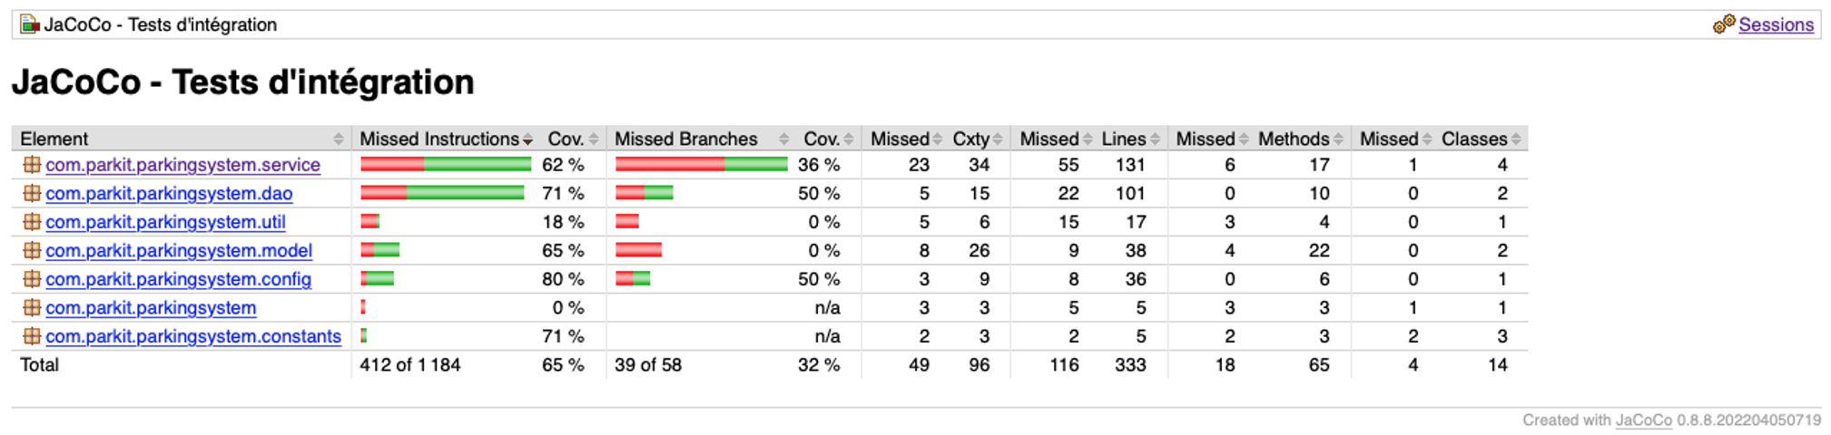1831x435 pixels.
Task: Open com.parkit.parkingsystem.service package
Action: [182, 165]
